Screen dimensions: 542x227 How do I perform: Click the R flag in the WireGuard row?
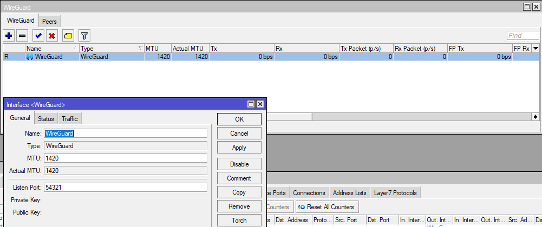coord(6,57)
